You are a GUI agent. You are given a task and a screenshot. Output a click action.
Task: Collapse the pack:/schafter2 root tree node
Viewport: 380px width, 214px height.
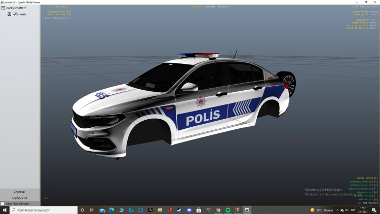coord(3,8)
